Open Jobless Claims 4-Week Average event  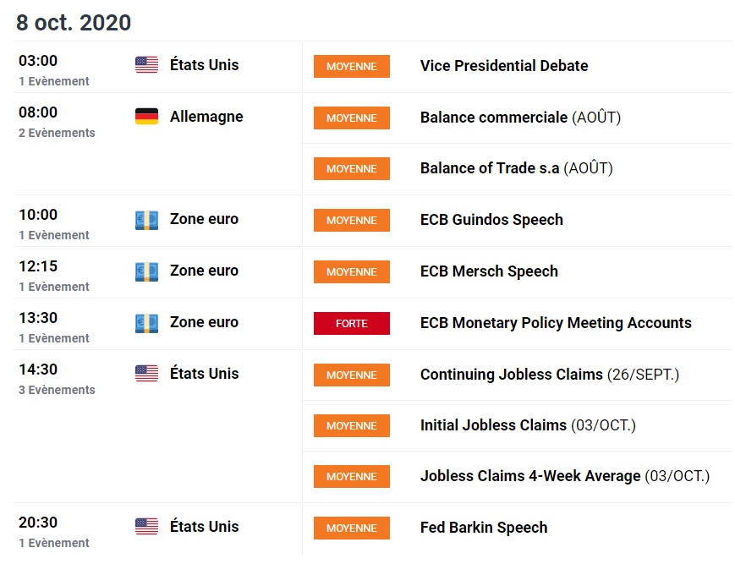pos(565,476)
